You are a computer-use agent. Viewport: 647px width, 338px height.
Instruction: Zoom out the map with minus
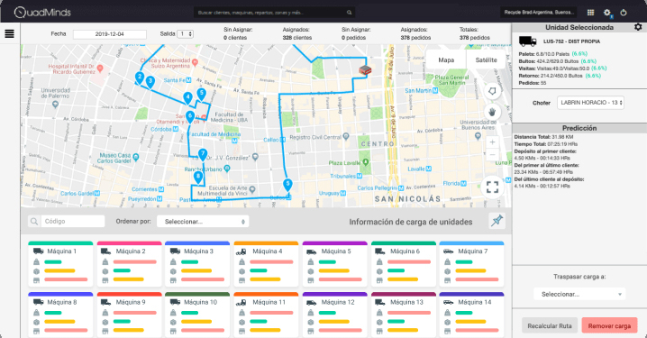tap(492, 155)
